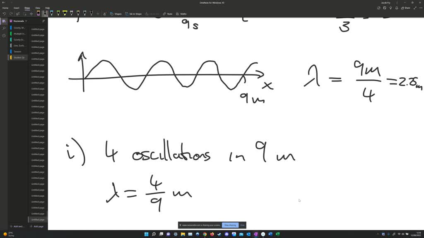
Task: Click the Ink to Shape button
Action: 134,14
